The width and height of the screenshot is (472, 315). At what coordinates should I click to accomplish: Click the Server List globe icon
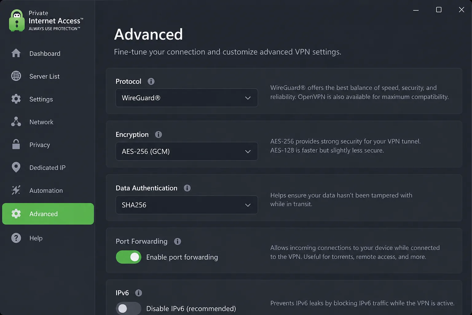pos(16,76)
